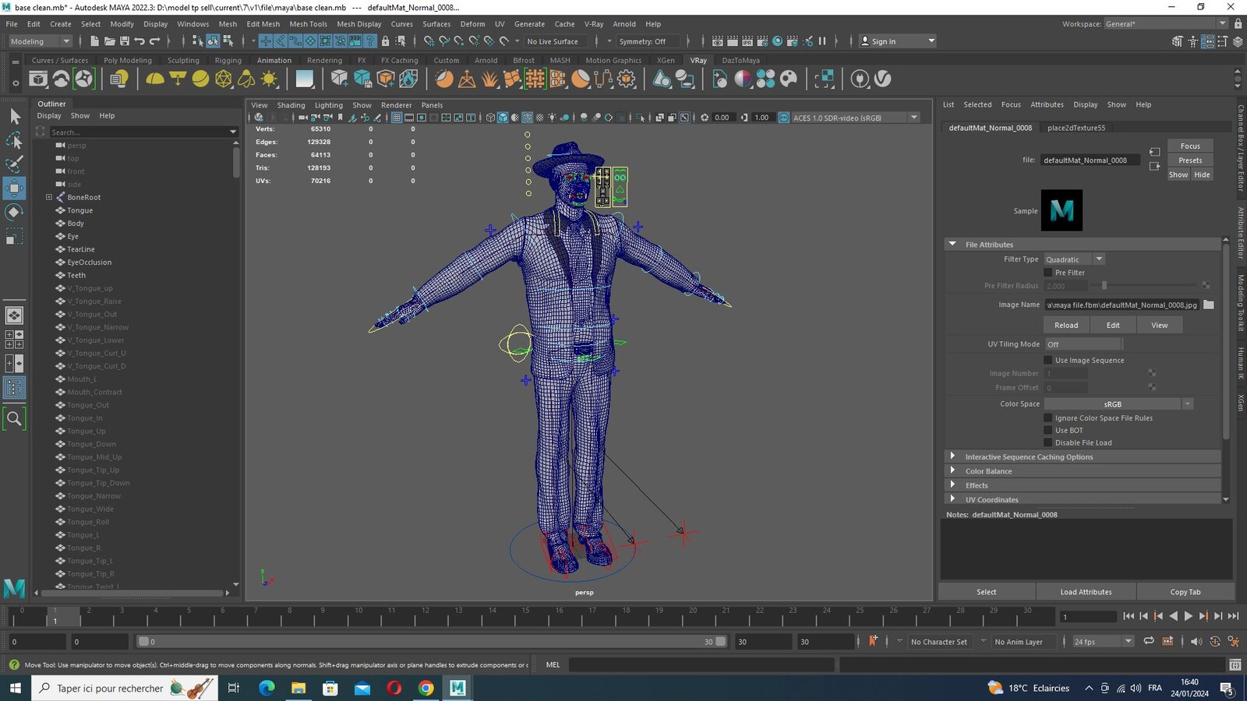The image size is (1247, 701).
Task: Click the Reload button
Action: pos(1066,325)
